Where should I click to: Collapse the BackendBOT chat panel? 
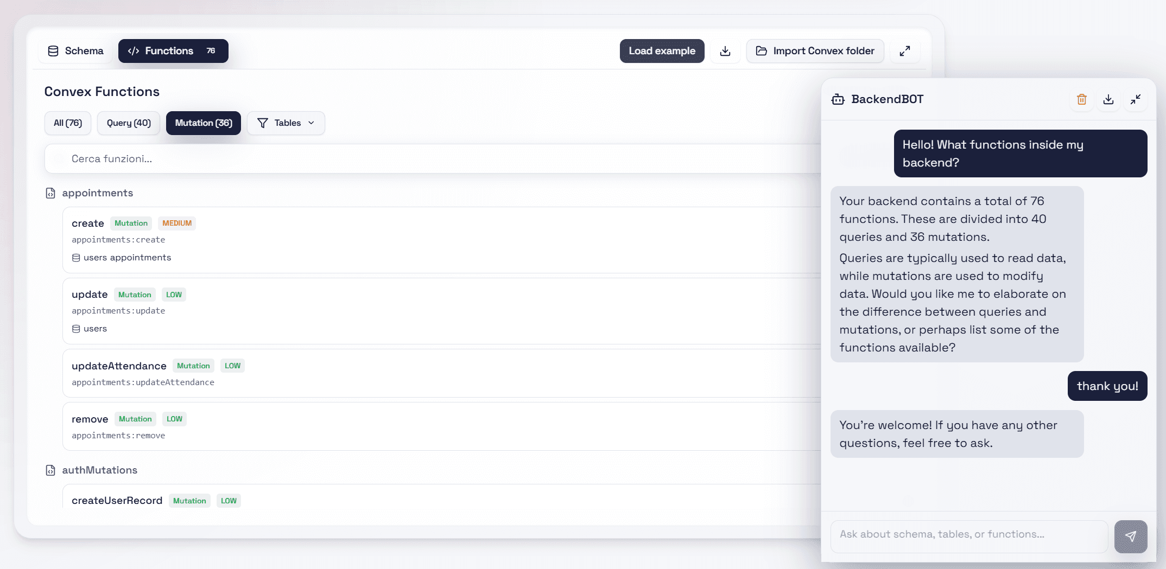pyautogui.click(x=1136, y=99)
